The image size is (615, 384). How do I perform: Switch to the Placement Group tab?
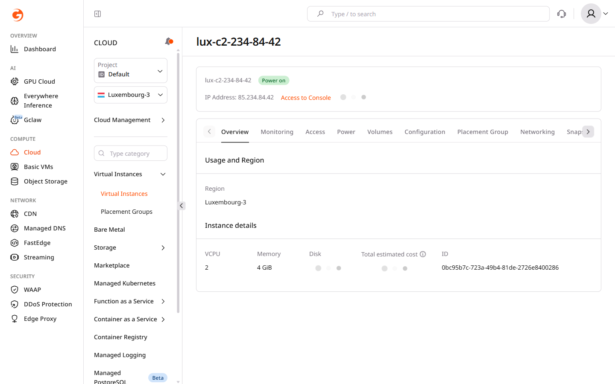[x=483, y=132]
